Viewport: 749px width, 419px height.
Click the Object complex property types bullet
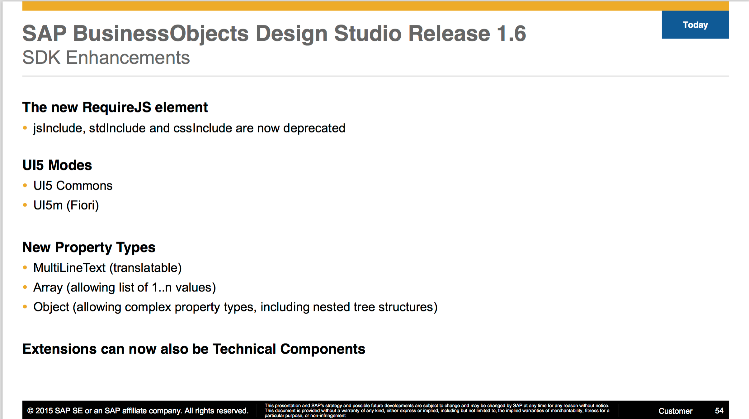point(235,307)
